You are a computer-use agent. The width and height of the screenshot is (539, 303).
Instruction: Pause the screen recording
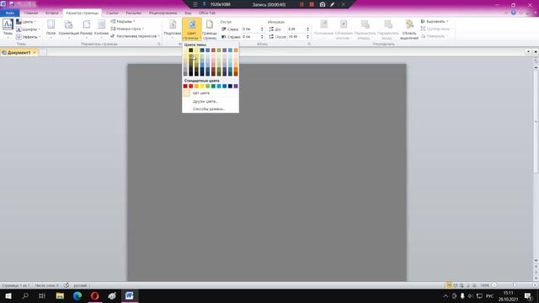(302, 4)
